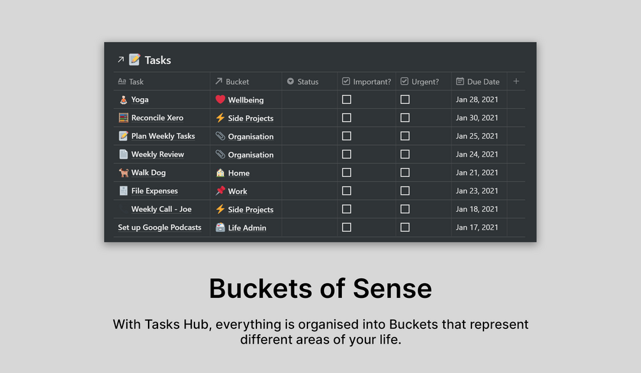Open the Life Admin bucket link
The image size is (641, 373).
247,228
